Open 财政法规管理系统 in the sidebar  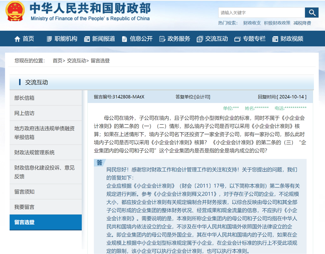[x=46, y=153]
